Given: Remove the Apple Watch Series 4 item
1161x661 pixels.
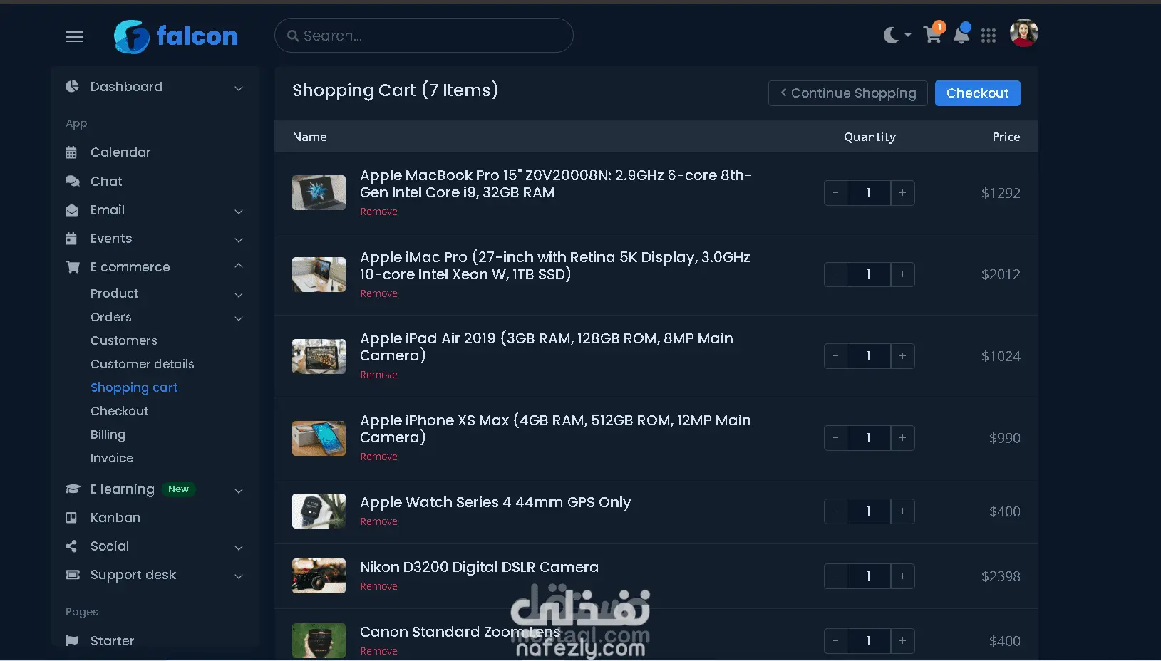Looking at the screenshot, I should (378, 521).
